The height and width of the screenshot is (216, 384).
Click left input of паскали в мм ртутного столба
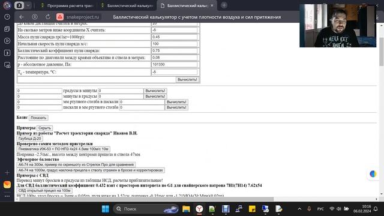[39, 107]
